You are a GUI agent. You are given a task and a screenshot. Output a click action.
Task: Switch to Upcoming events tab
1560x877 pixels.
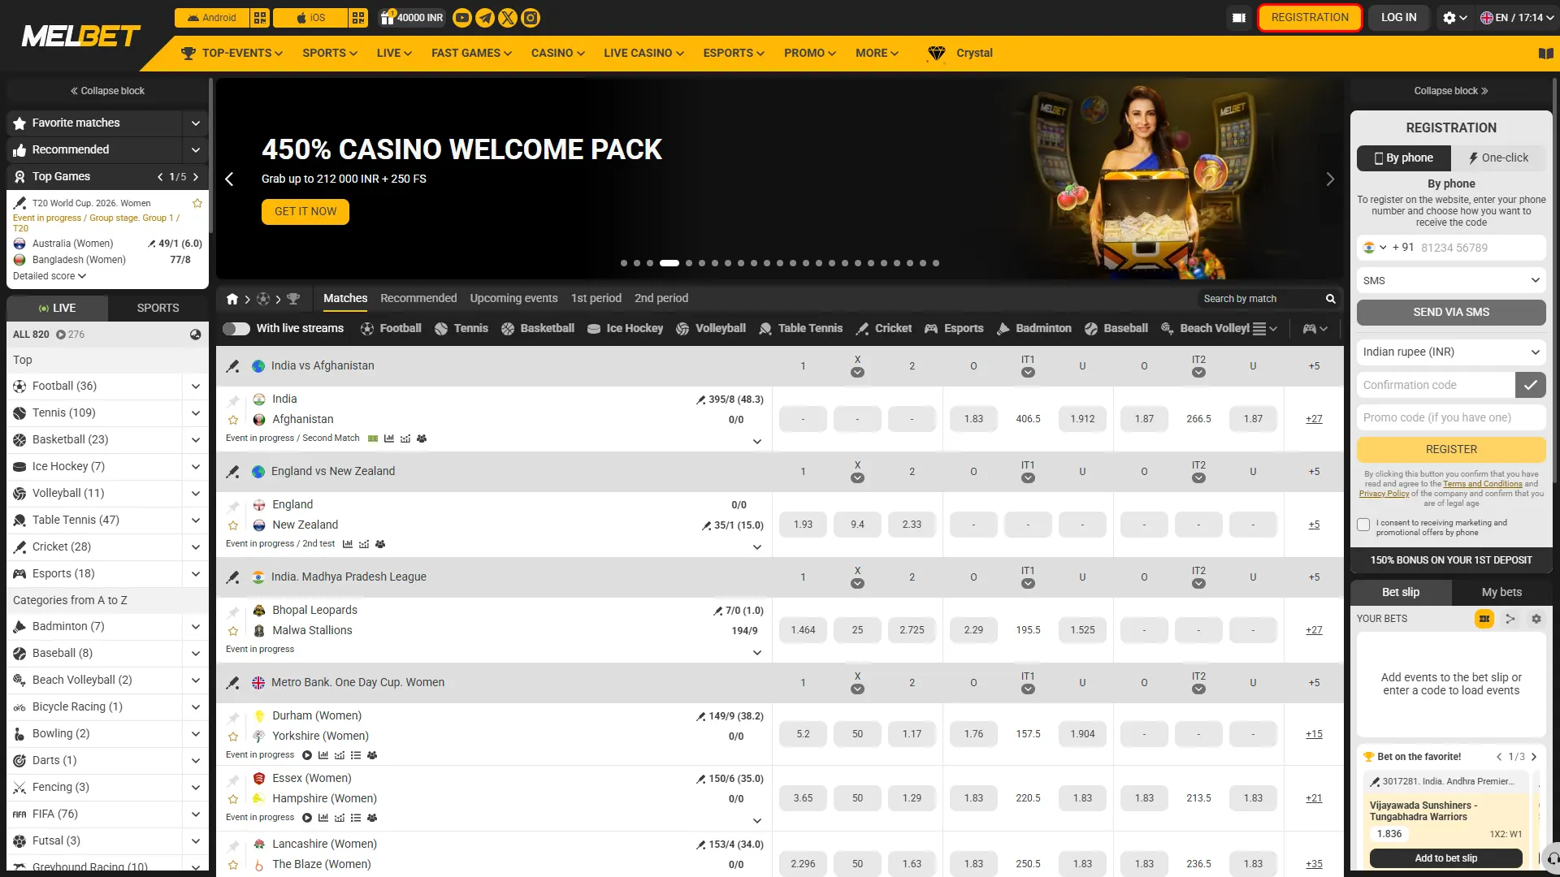point(513,298)
